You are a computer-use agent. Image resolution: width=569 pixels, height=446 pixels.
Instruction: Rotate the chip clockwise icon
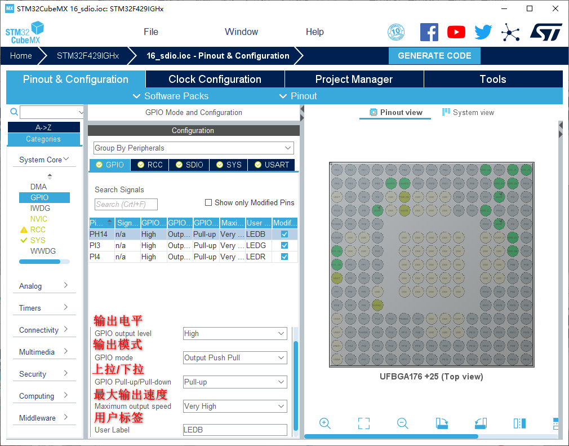[x=442, y=423]
